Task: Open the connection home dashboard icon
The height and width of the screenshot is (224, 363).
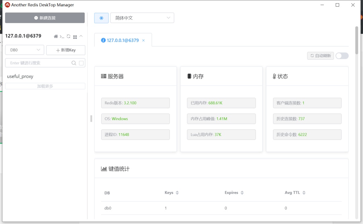Action: pyautogui.click(x=56, y=36)
